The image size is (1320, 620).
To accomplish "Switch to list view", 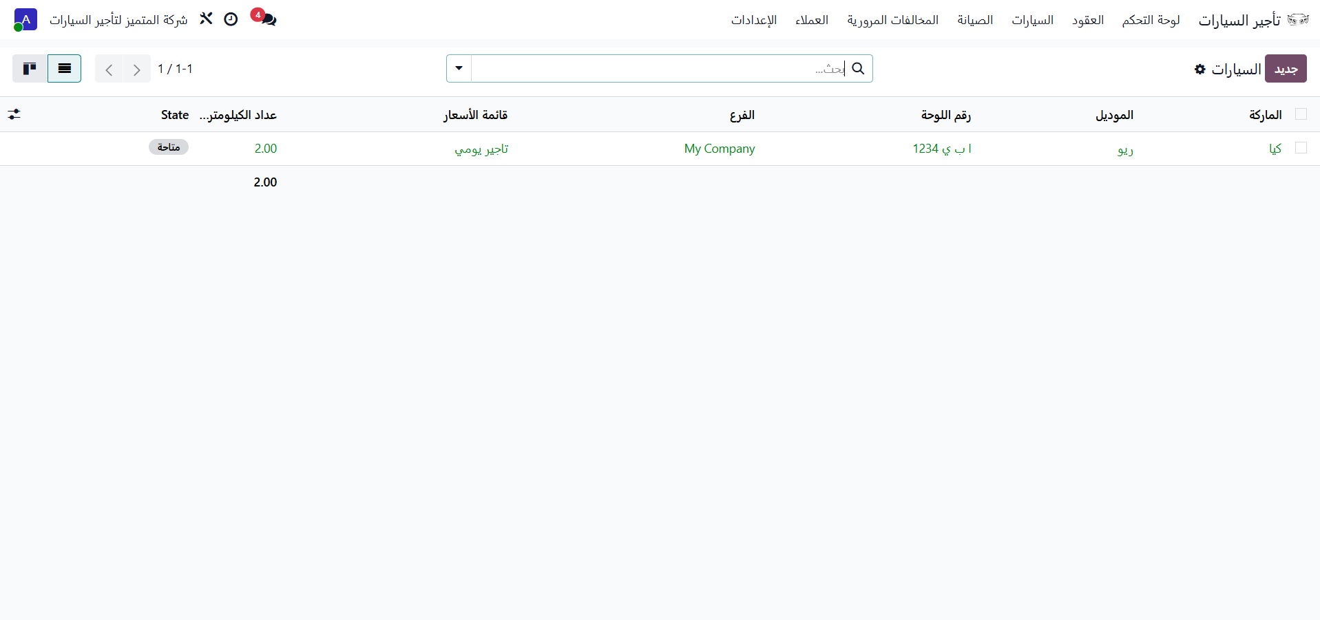I will click(x=65, y=68).
